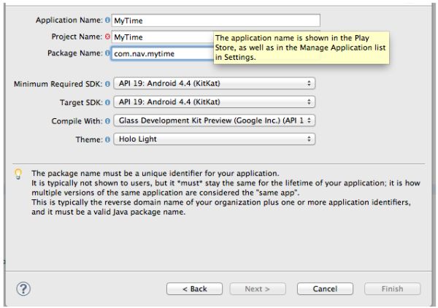Click the info icon beside Package Name

(107, 53)
